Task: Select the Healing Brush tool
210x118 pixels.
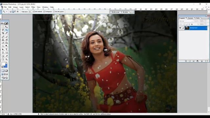Action: point(3,37)
